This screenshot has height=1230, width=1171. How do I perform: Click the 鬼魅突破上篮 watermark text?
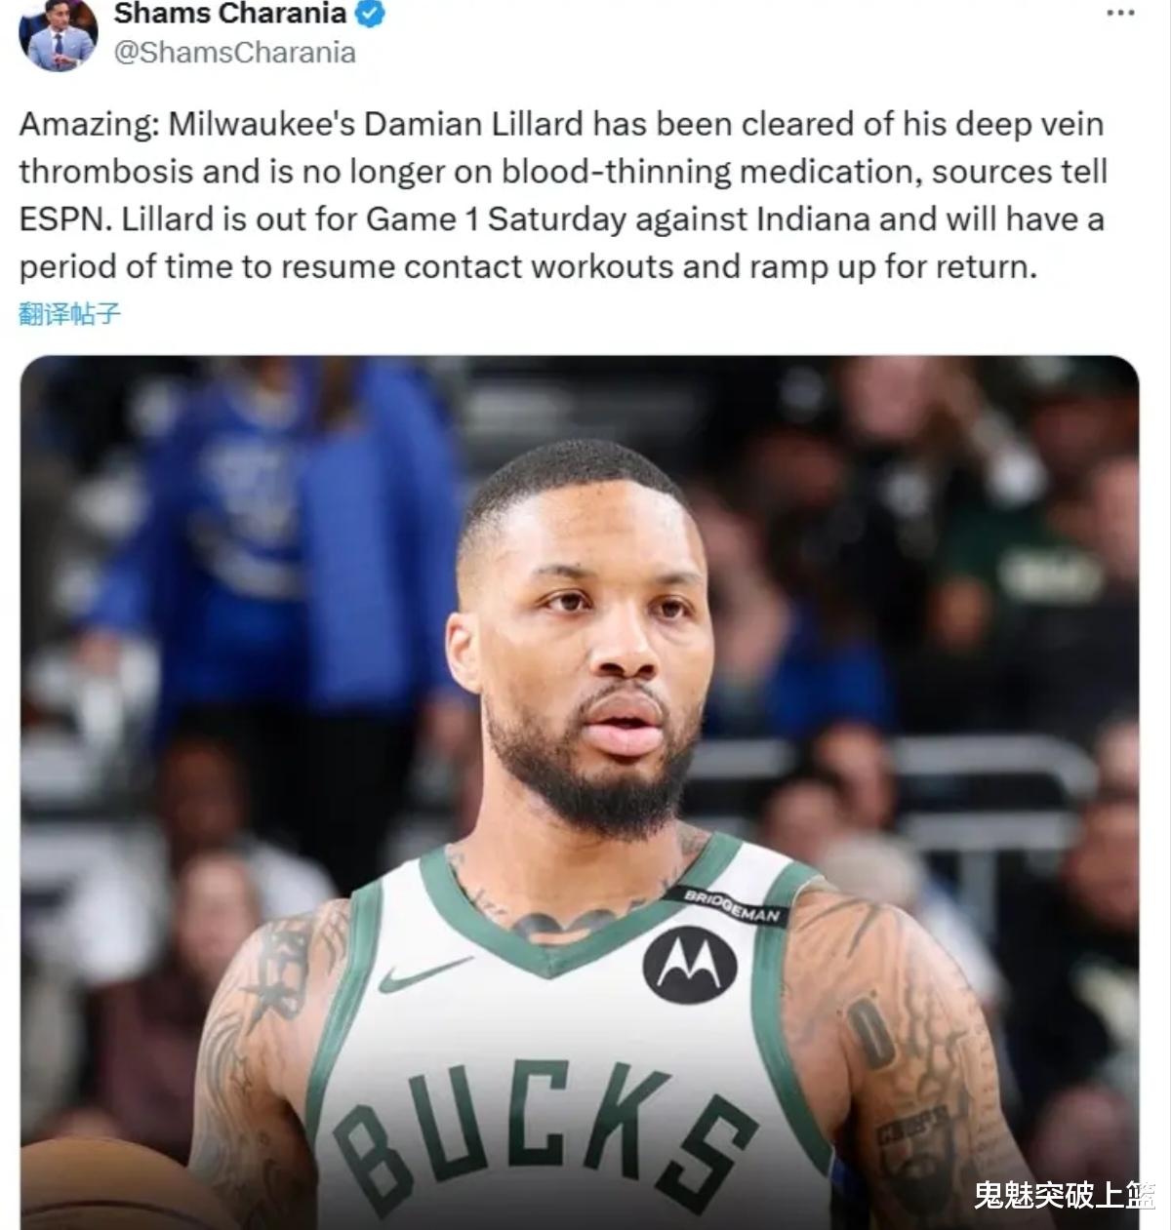tap(1064, 1195)
